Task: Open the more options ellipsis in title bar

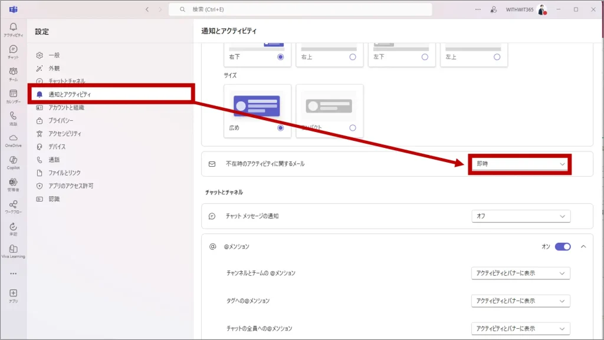Action: [x=478, y=9]
